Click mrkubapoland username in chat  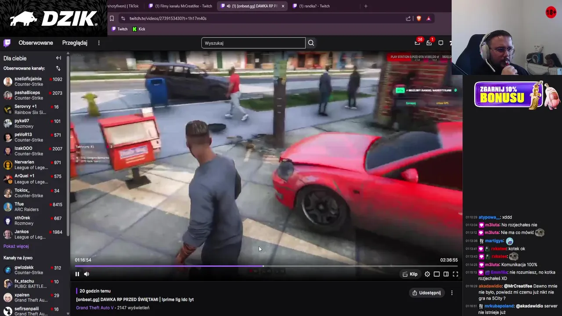coord(500,306)
